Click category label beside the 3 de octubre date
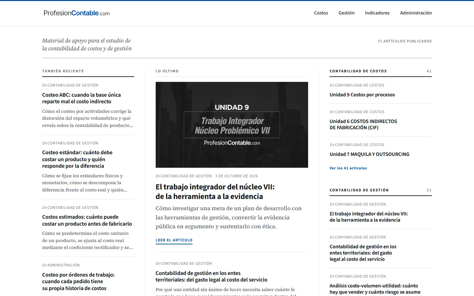The height and width of the screenshot is (296, 474). tap(186, 176)
